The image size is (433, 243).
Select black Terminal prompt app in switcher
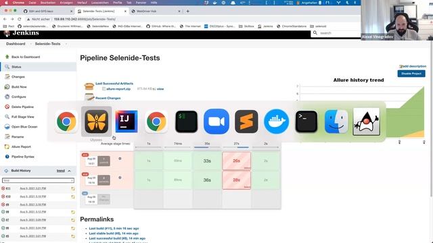[306, 122]
